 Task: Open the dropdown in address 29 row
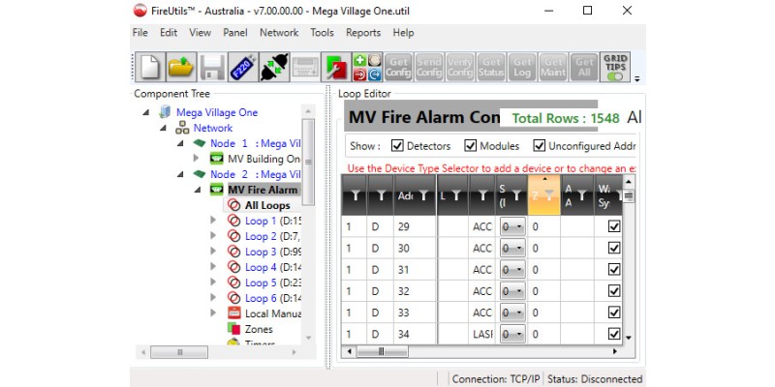(512, 226)
